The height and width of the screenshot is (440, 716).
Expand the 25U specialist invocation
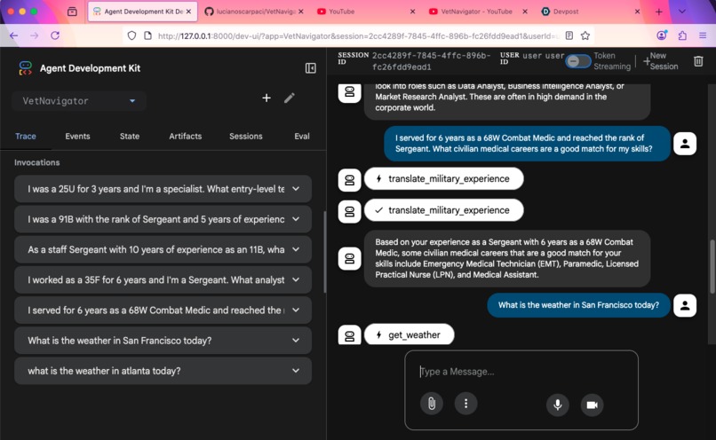coord(163,189)
